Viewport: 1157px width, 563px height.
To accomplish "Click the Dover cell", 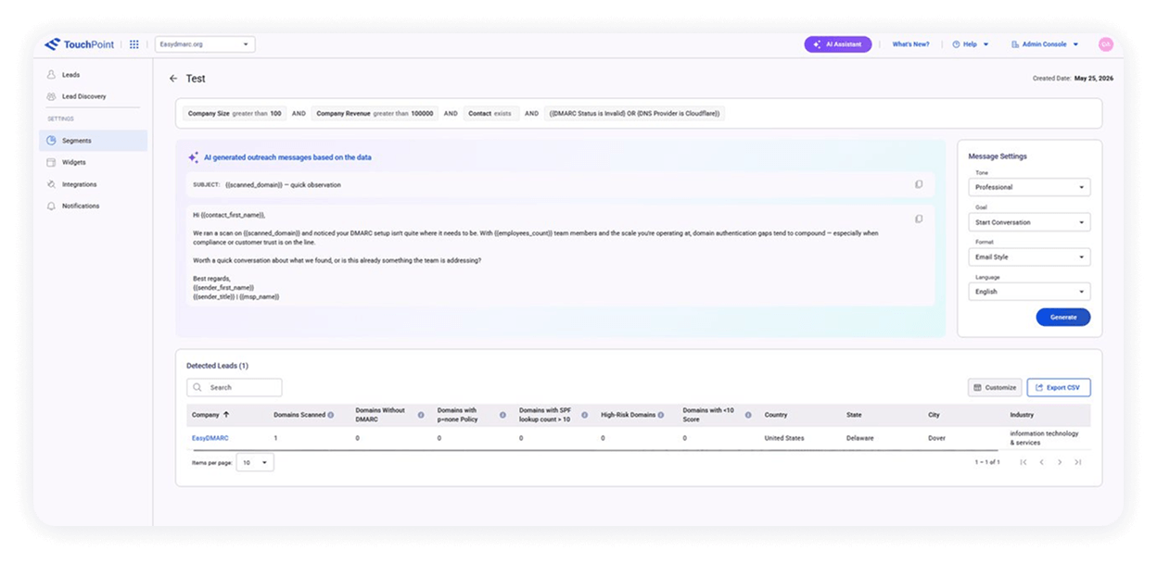I will (936, 438).
